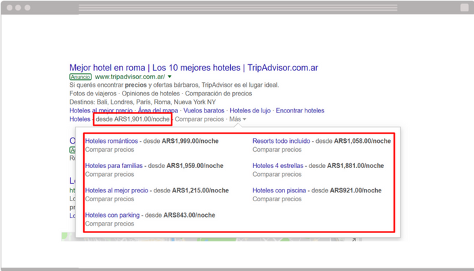
Task: Open the 'Encontrar hoteles' sitelink
Action: tap(300, 110)
